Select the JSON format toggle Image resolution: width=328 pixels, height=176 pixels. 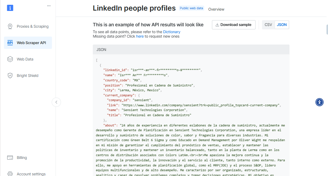[x=281, y=25]
